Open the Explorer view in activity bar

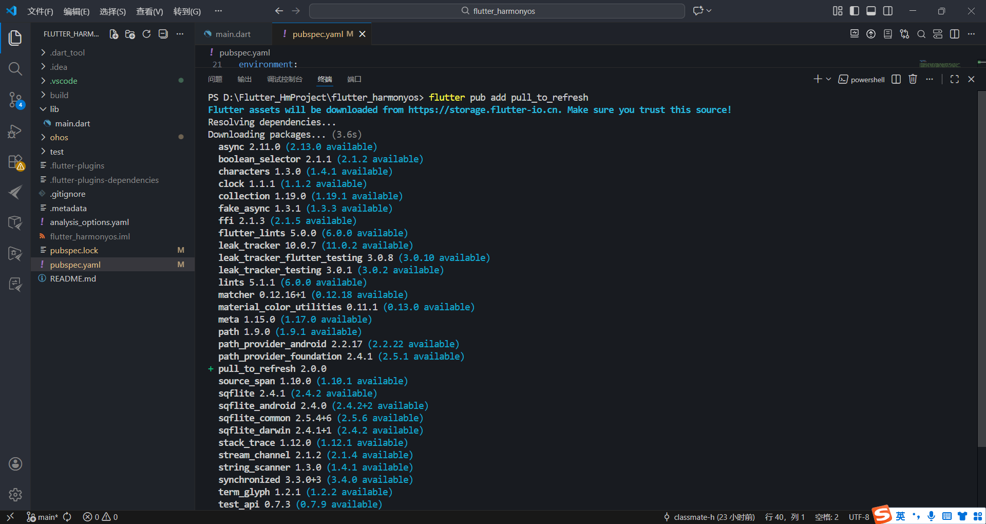(x=15, y=38)
